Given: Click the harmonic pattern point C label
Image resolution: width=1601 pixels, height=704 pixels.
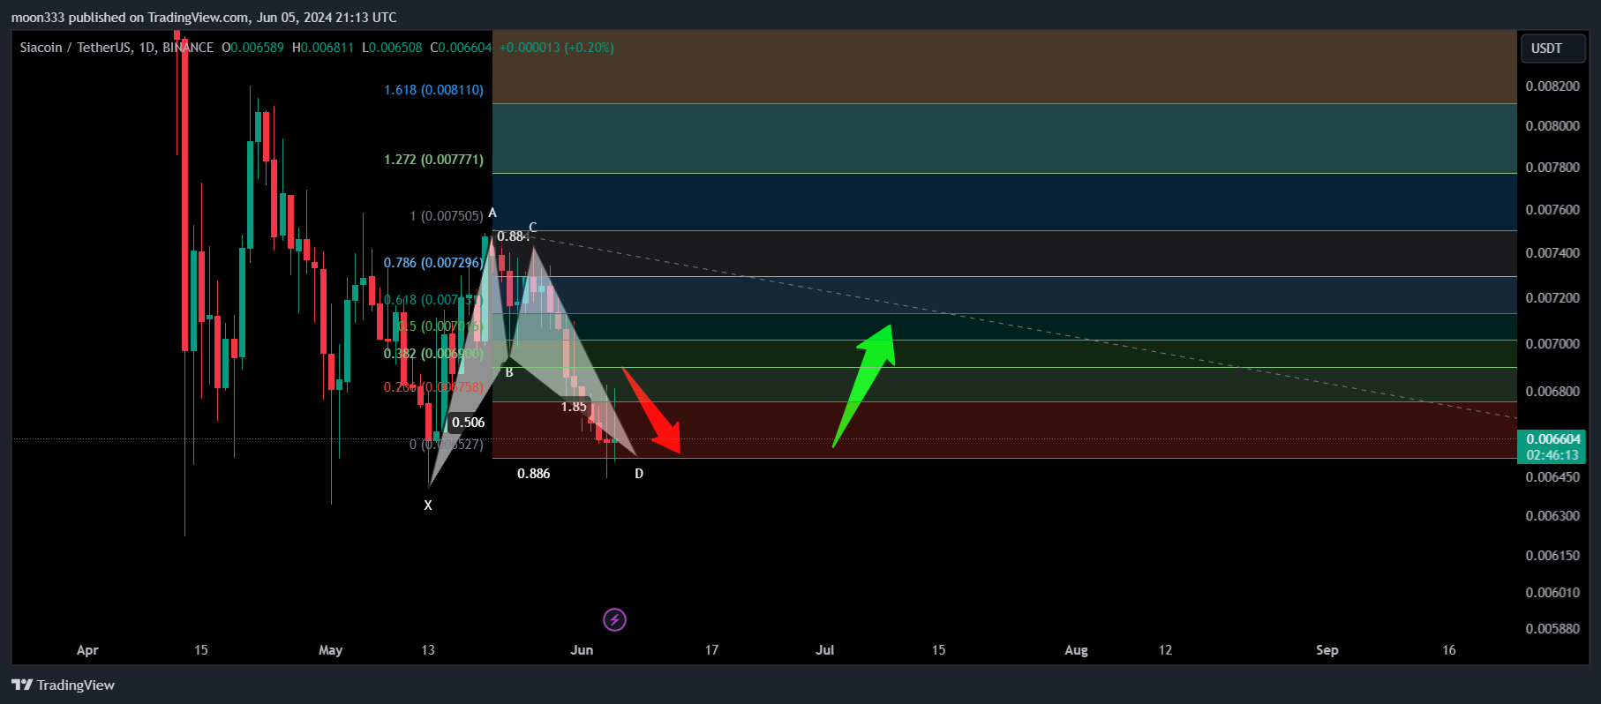Looking at the screenshot, I should [532, 228].
